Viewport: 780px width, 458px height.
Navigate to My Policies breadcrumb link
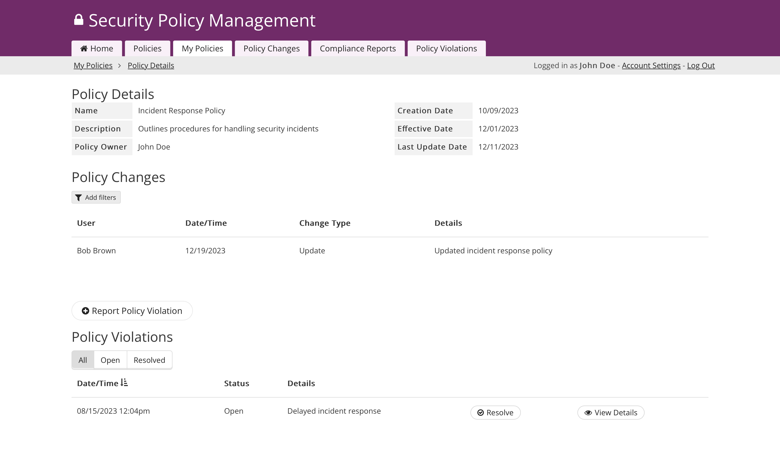[93, 65]
